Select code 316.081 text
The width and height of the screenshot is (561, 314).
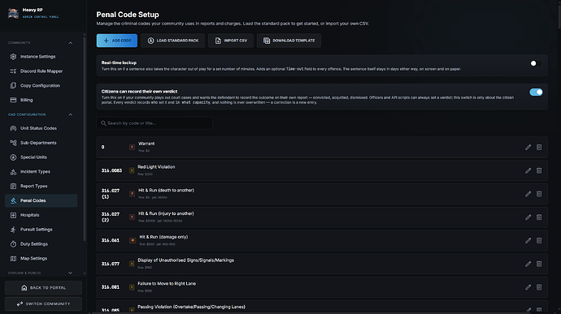pos(111,287)
